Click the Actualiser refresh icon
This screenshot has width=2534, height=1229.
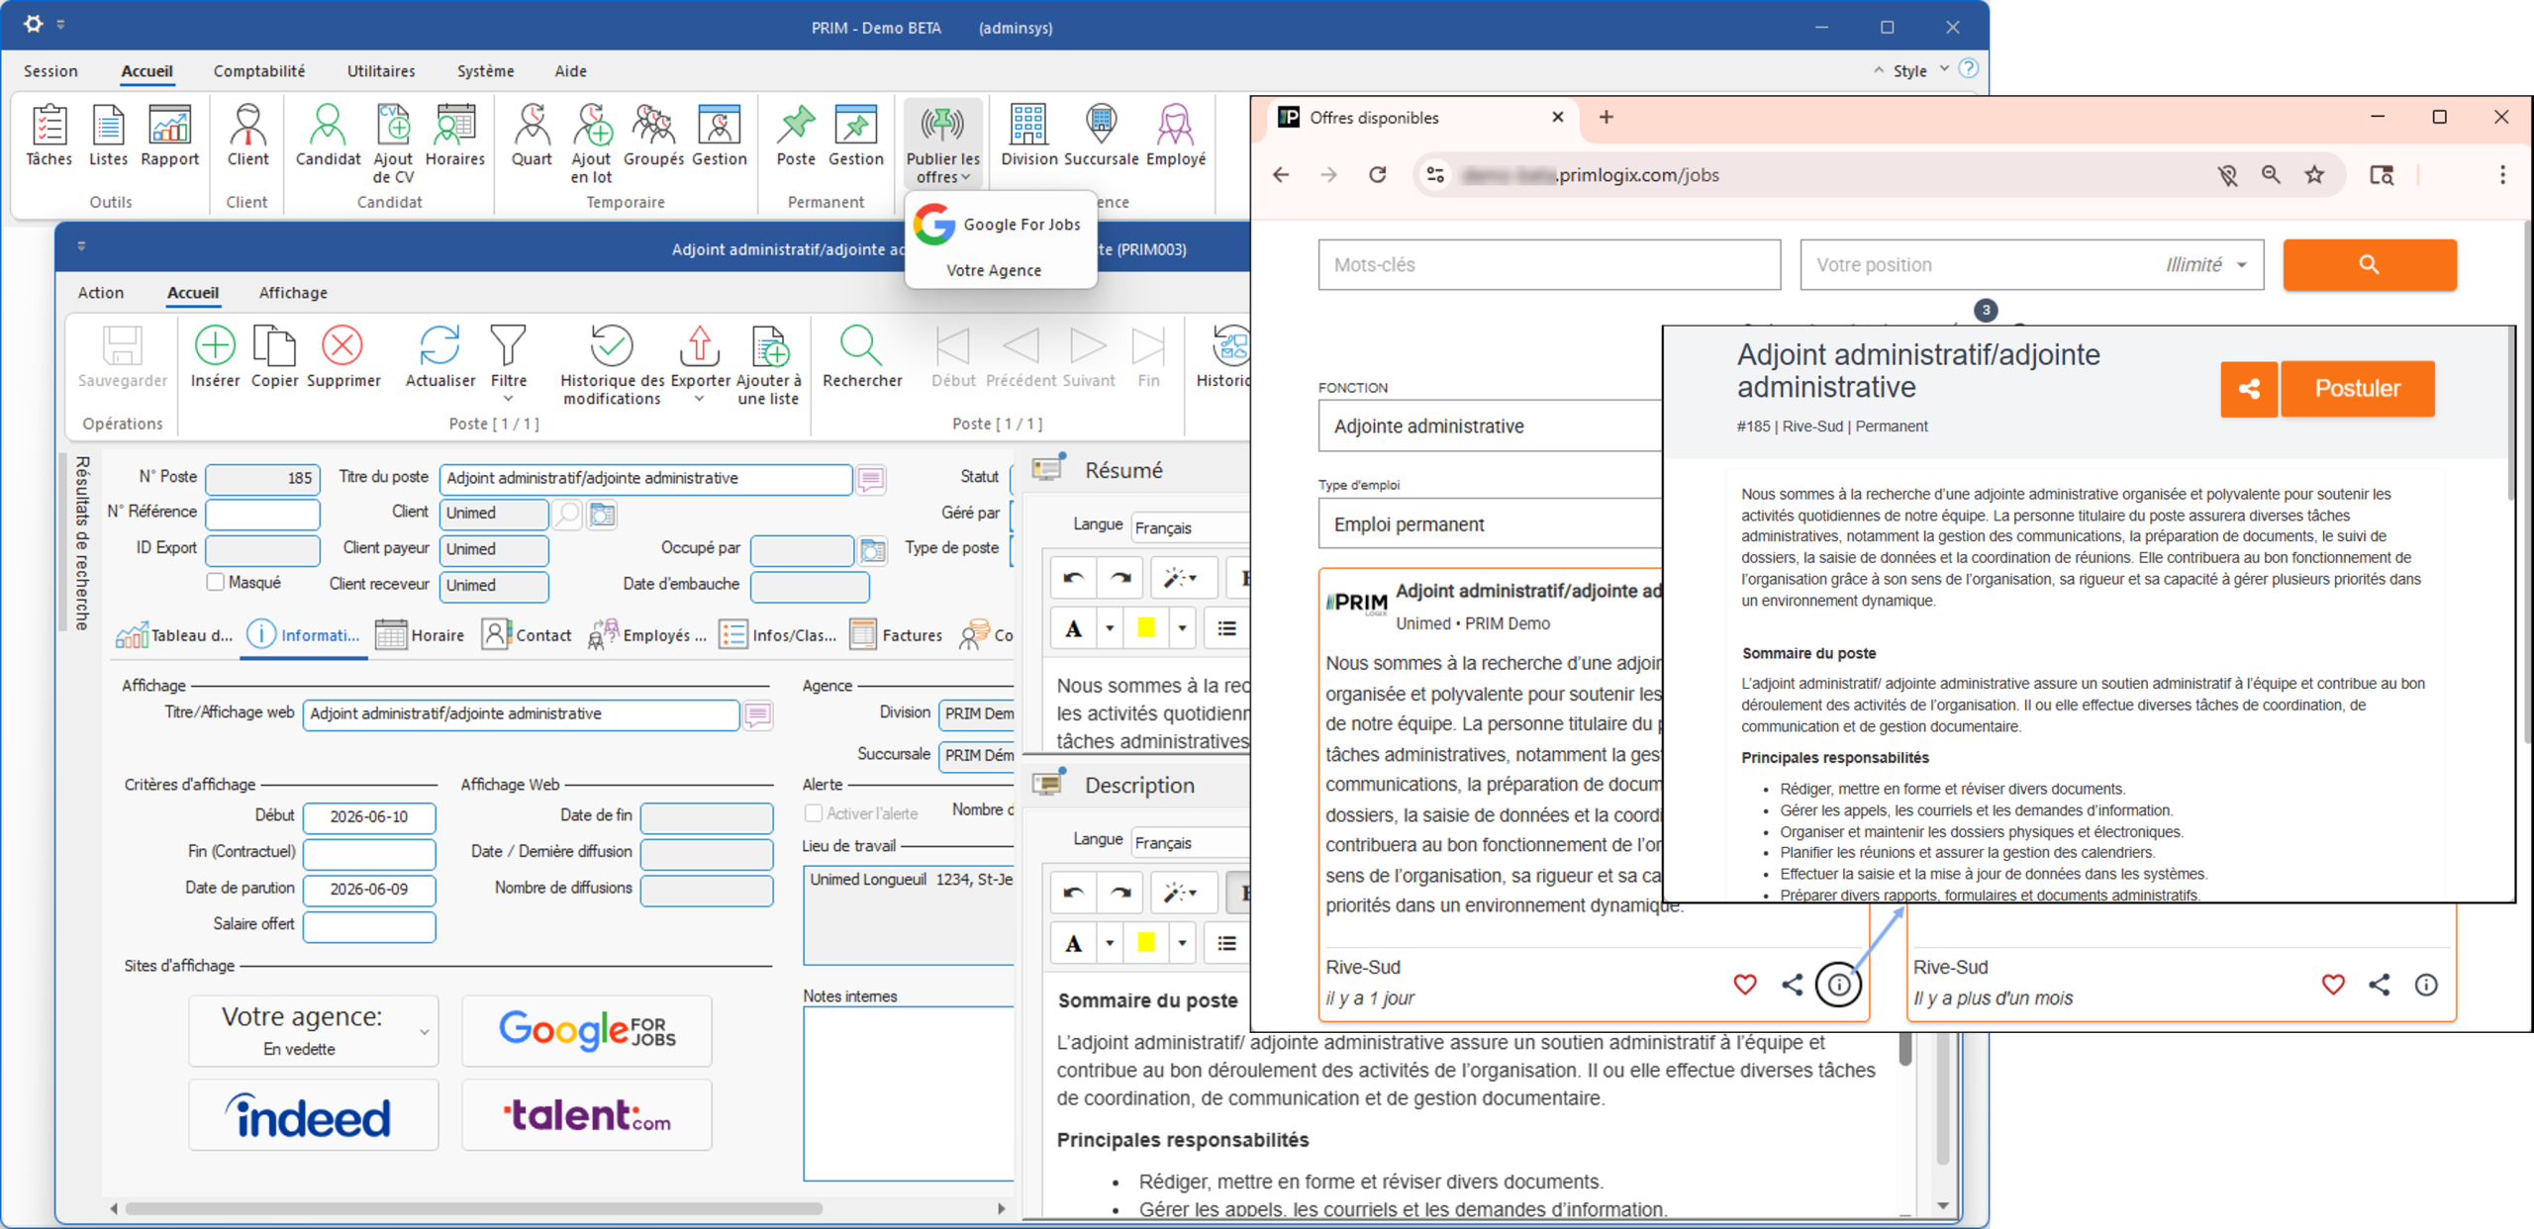point(440,356)
